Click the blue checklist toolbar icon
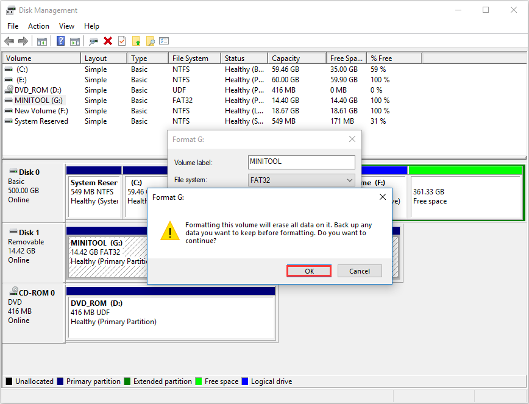The image size is (529, 404). tap(163, 41)
